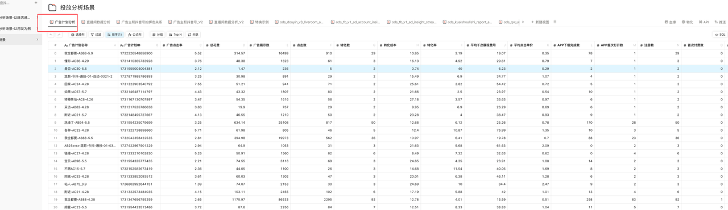
Task: Open the 过滤 filter tool
Action: [96, 35]
